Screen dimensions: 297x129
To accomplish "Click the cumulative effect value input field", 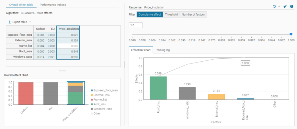I will click(136, 25).
